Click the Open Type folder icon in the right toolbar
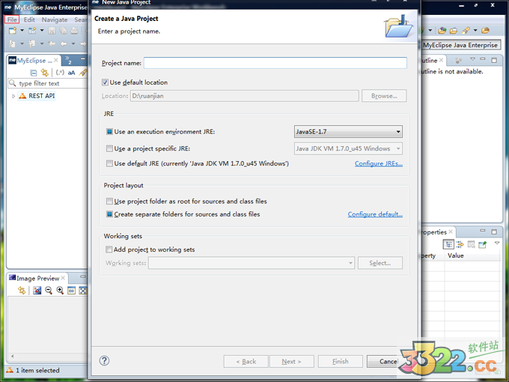 click(x=442, y=31)
